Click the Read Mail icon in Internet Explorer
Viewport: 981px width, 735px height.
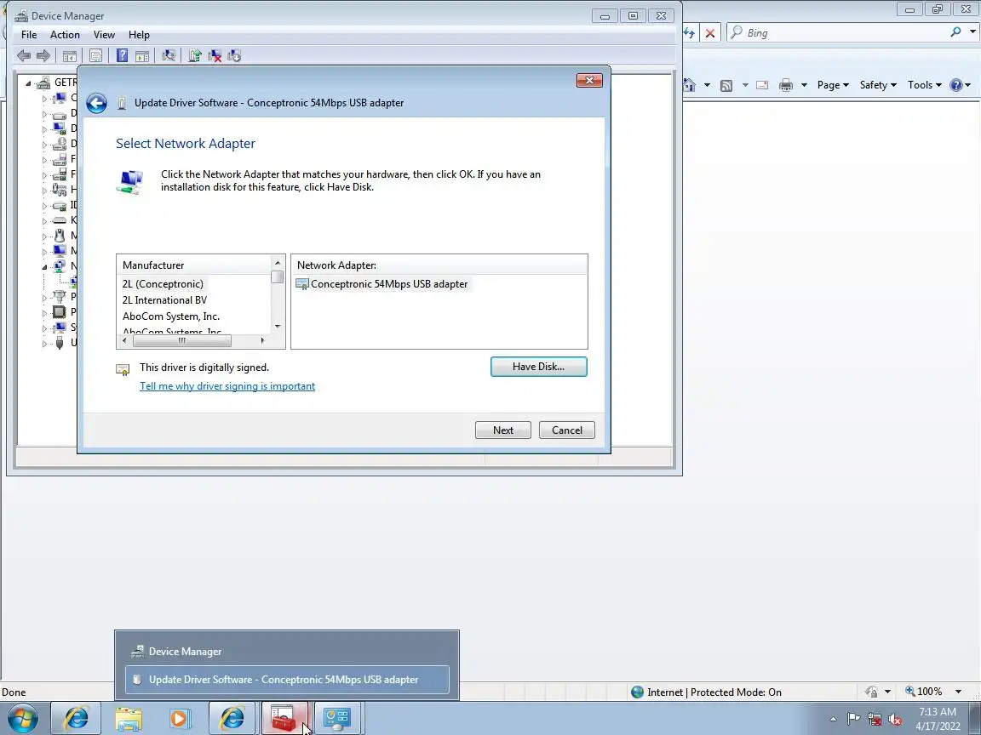(762, 85)
